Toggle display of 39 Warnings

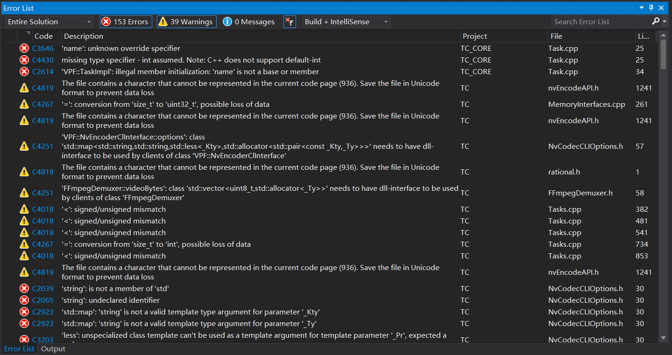click(186, 21)
